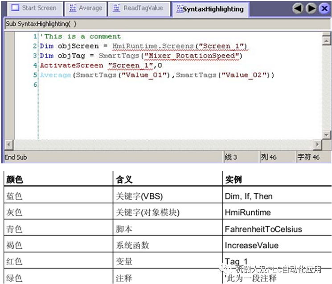Click status bar character indicator 46
Screen dimensions: 332x284
pyautogui.click(x=308, y=157)
